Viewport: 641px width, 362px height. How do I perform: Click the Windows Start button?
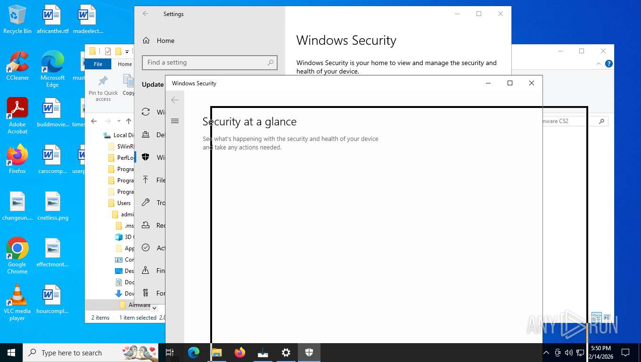(x=11, y=353)
